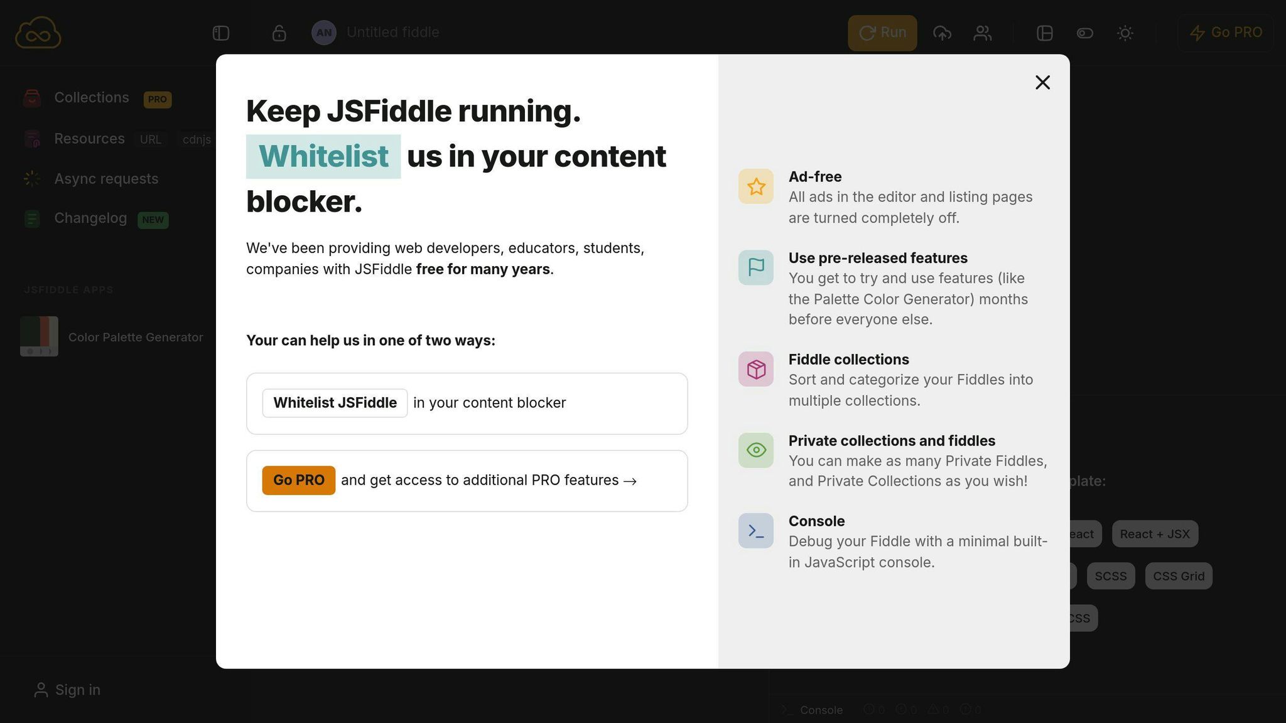1286x723 pixels.
Task: Click the JSFiddle cloud logo
Action: pos(38,33)
